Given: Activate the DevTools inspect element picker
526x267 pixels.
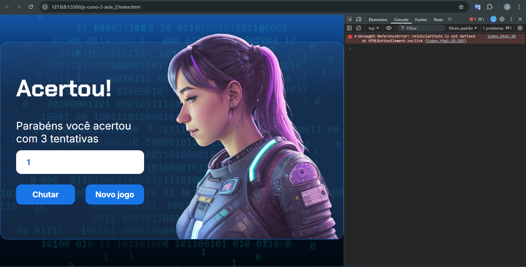Looking at the screenshot, I should 349,19.
